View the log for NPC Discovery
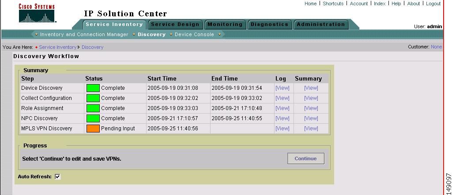452x195 pixels. click(282, 118)
